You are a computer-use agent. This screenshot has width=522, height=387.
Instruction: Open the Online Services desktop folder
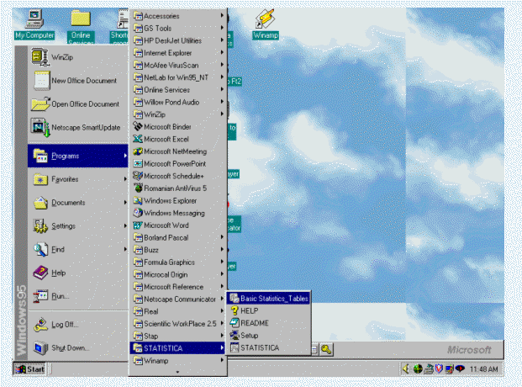point(81,26)
